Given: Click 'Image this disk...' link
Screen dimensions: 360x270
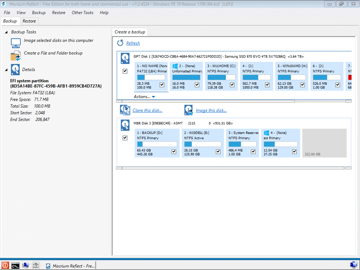Looking at the screenshot, I should (x=211, y=110).
